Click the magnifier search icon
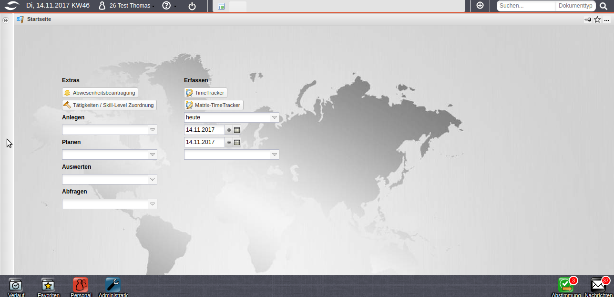 (x=604, y=6)
